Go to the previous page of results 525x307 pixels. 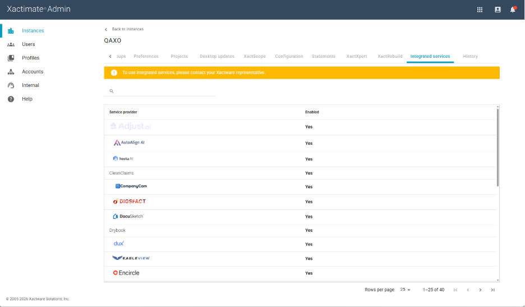click(468, 290)
